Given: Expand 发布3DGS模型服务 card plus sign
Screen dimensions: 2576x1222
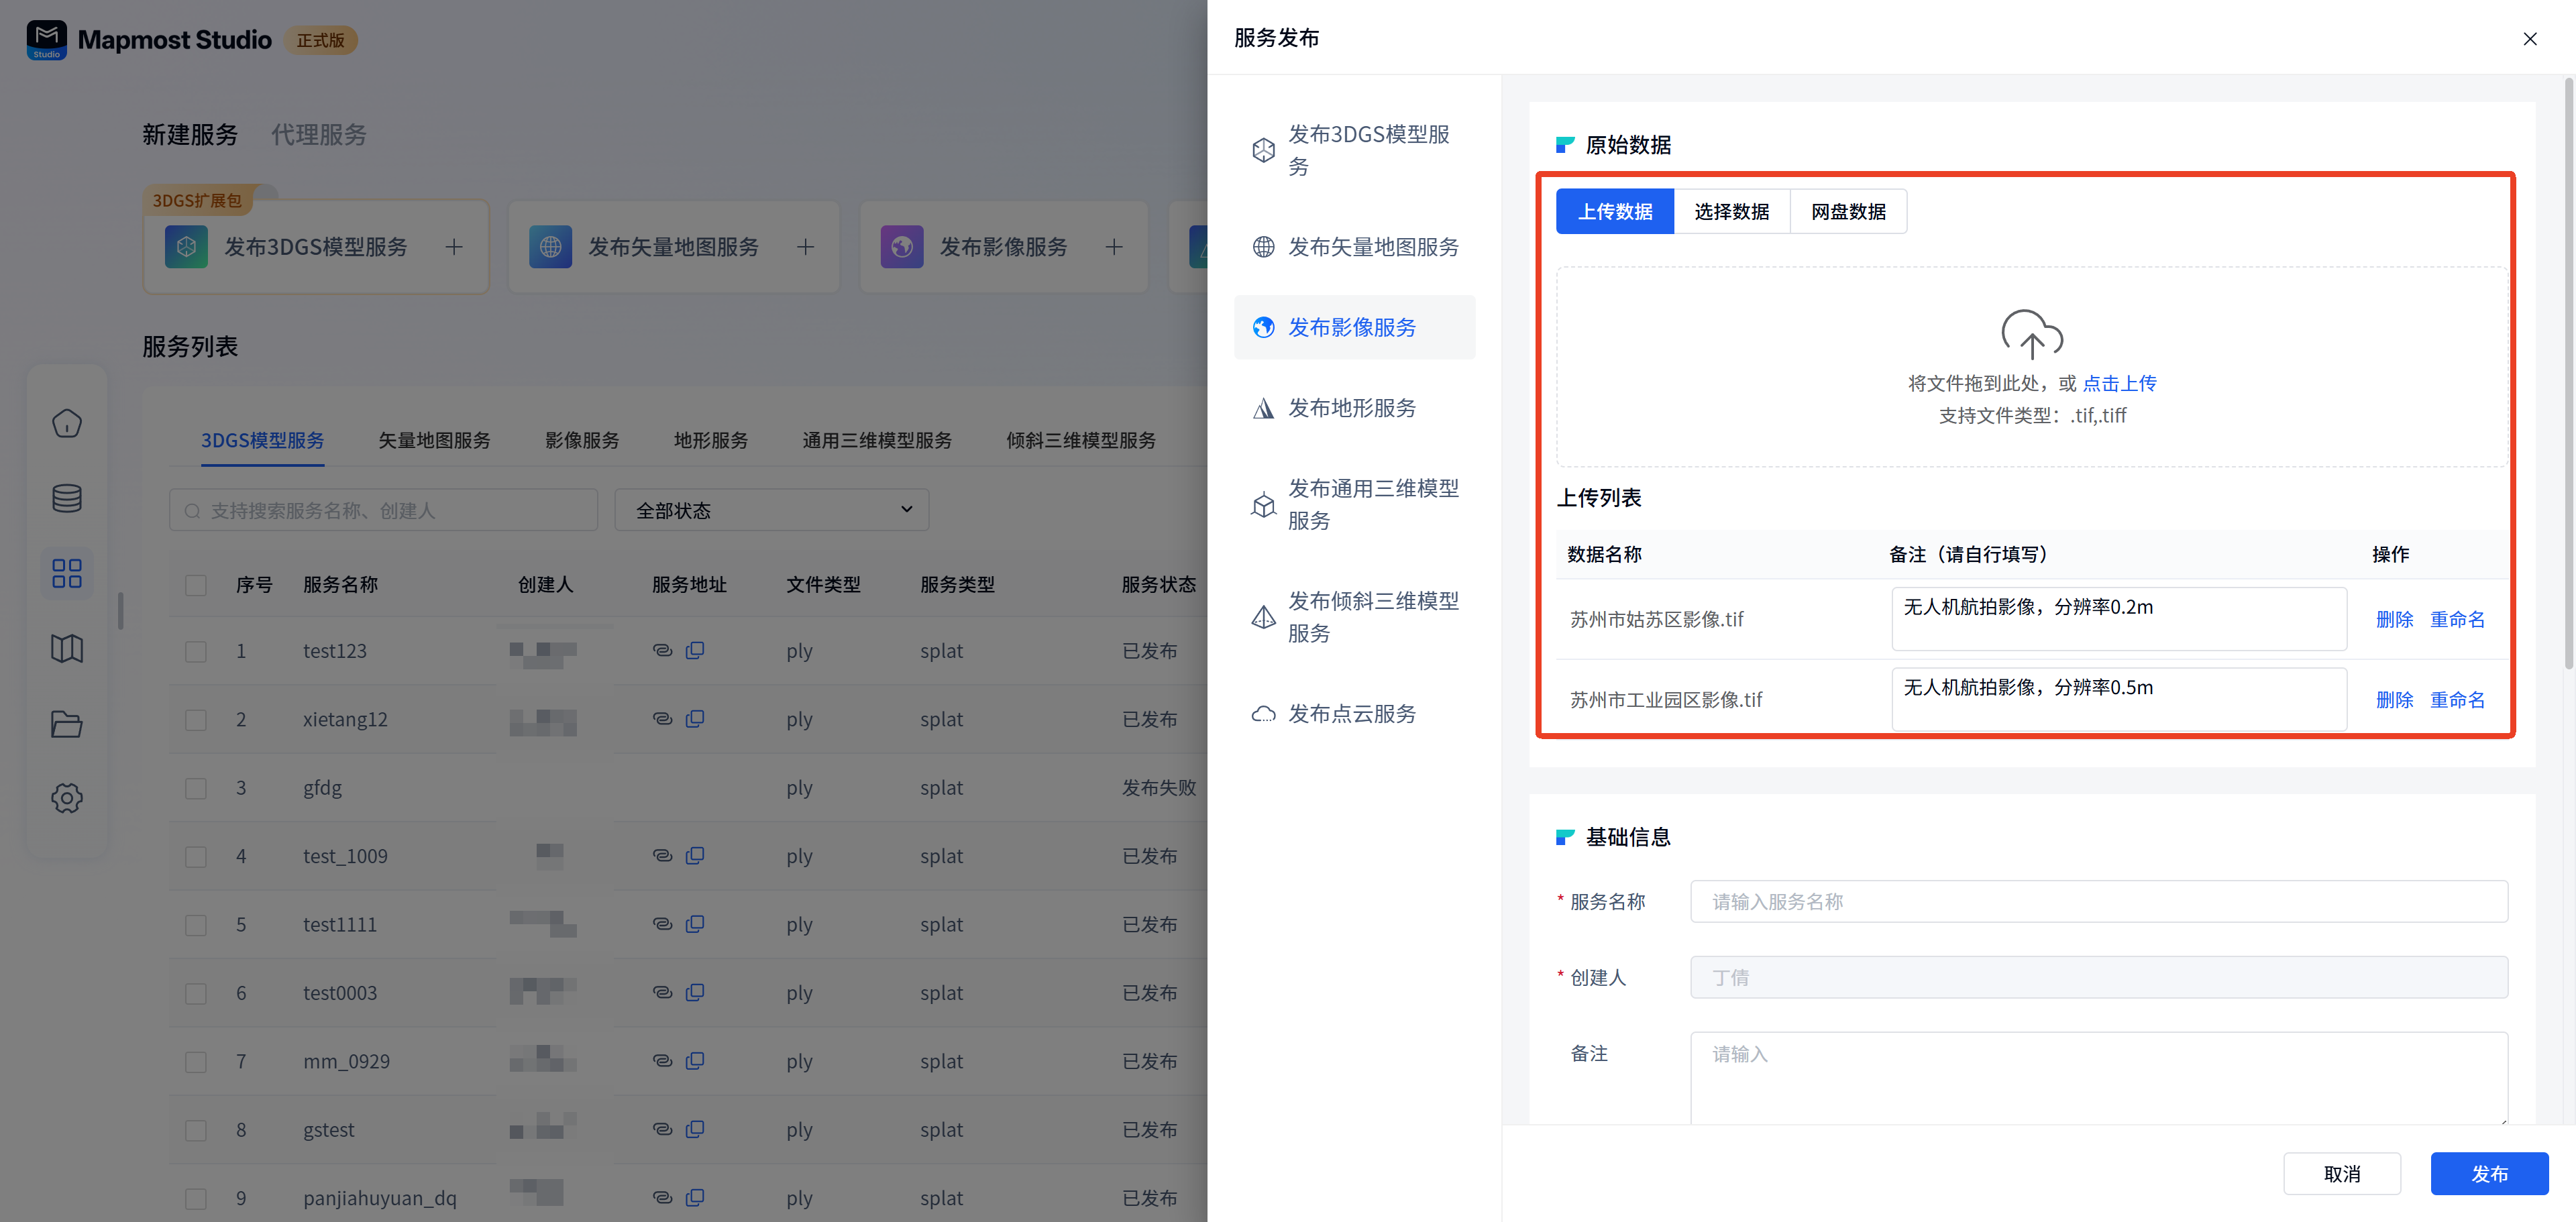Looking at the screenshot, I should pos(454,247).
